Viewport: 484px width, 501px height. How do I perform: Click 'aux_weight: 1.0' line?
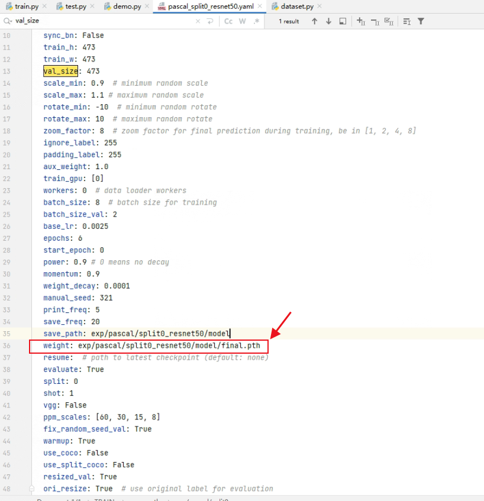tap(76, 166)
